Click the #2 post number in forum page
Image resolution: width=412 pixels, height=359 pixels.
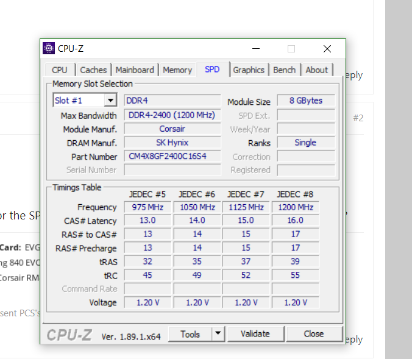point(358,118)
